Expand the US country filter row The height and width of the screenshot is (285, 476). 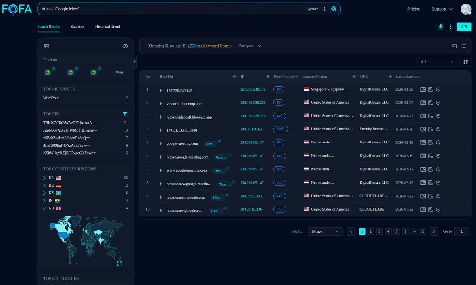(x=45, y=178)
